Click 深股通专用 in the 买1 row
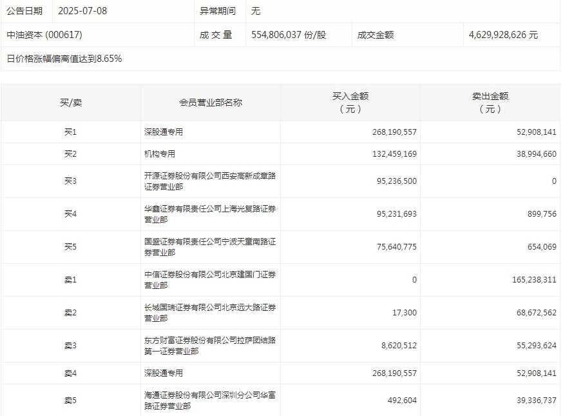Viewport: 563px width, 416px height. pyautogui.click(x=164, y=132)
